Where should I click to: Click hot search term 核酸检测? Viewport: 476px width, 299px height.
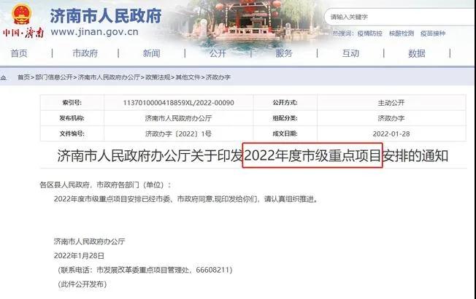coord(402,34)
